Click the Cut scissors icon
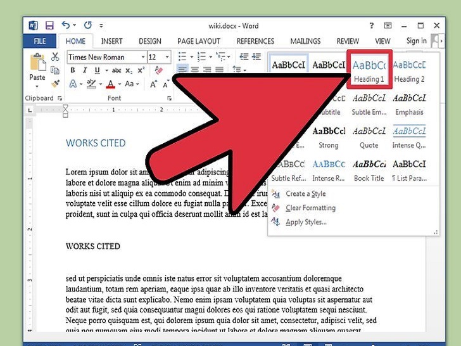 tap(55, 56)
